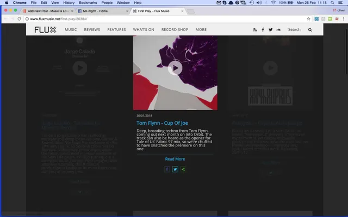
Task: Open MUSIC in site navigation
Action: (x=71, y=30)
